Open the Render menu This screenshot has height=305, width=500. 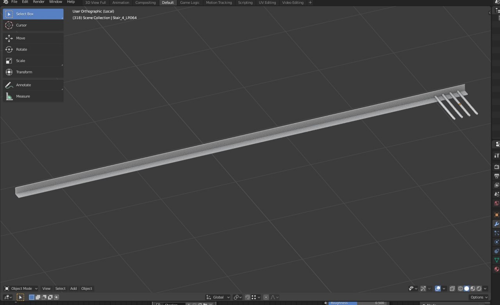click(39, 2)
